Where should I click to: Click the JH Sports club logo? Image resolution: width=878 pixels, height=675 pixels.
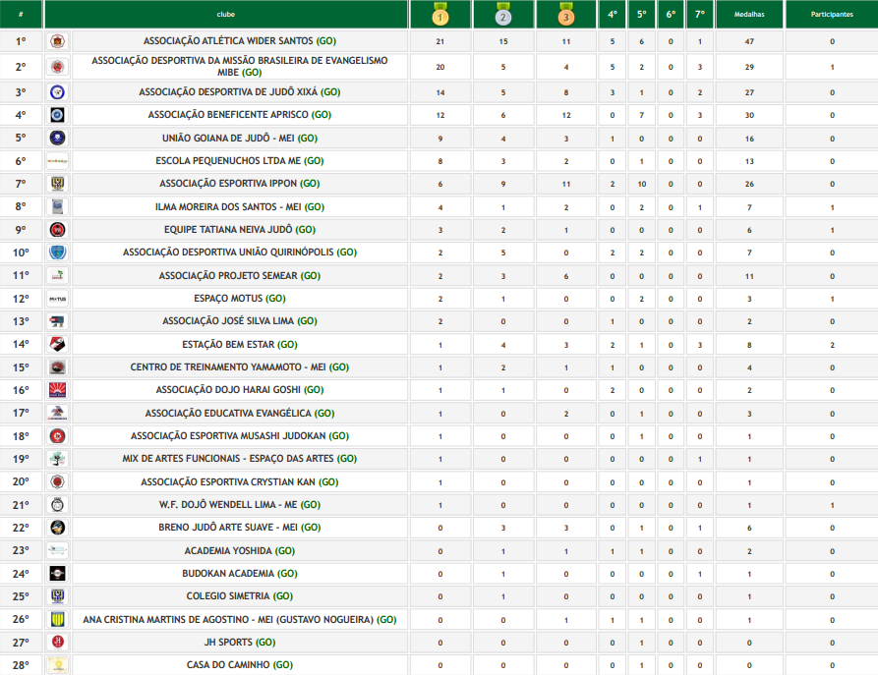[x=57, y=643]
